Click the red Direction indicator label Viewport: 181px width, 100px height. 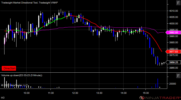(x=9, y=68)
